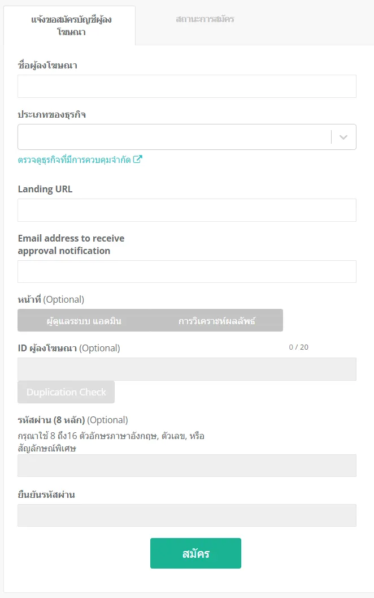Click inside the Landing URL input
The height and width of the screenshot is (598, 374).
pyautogui.click(x=186, y=210)
